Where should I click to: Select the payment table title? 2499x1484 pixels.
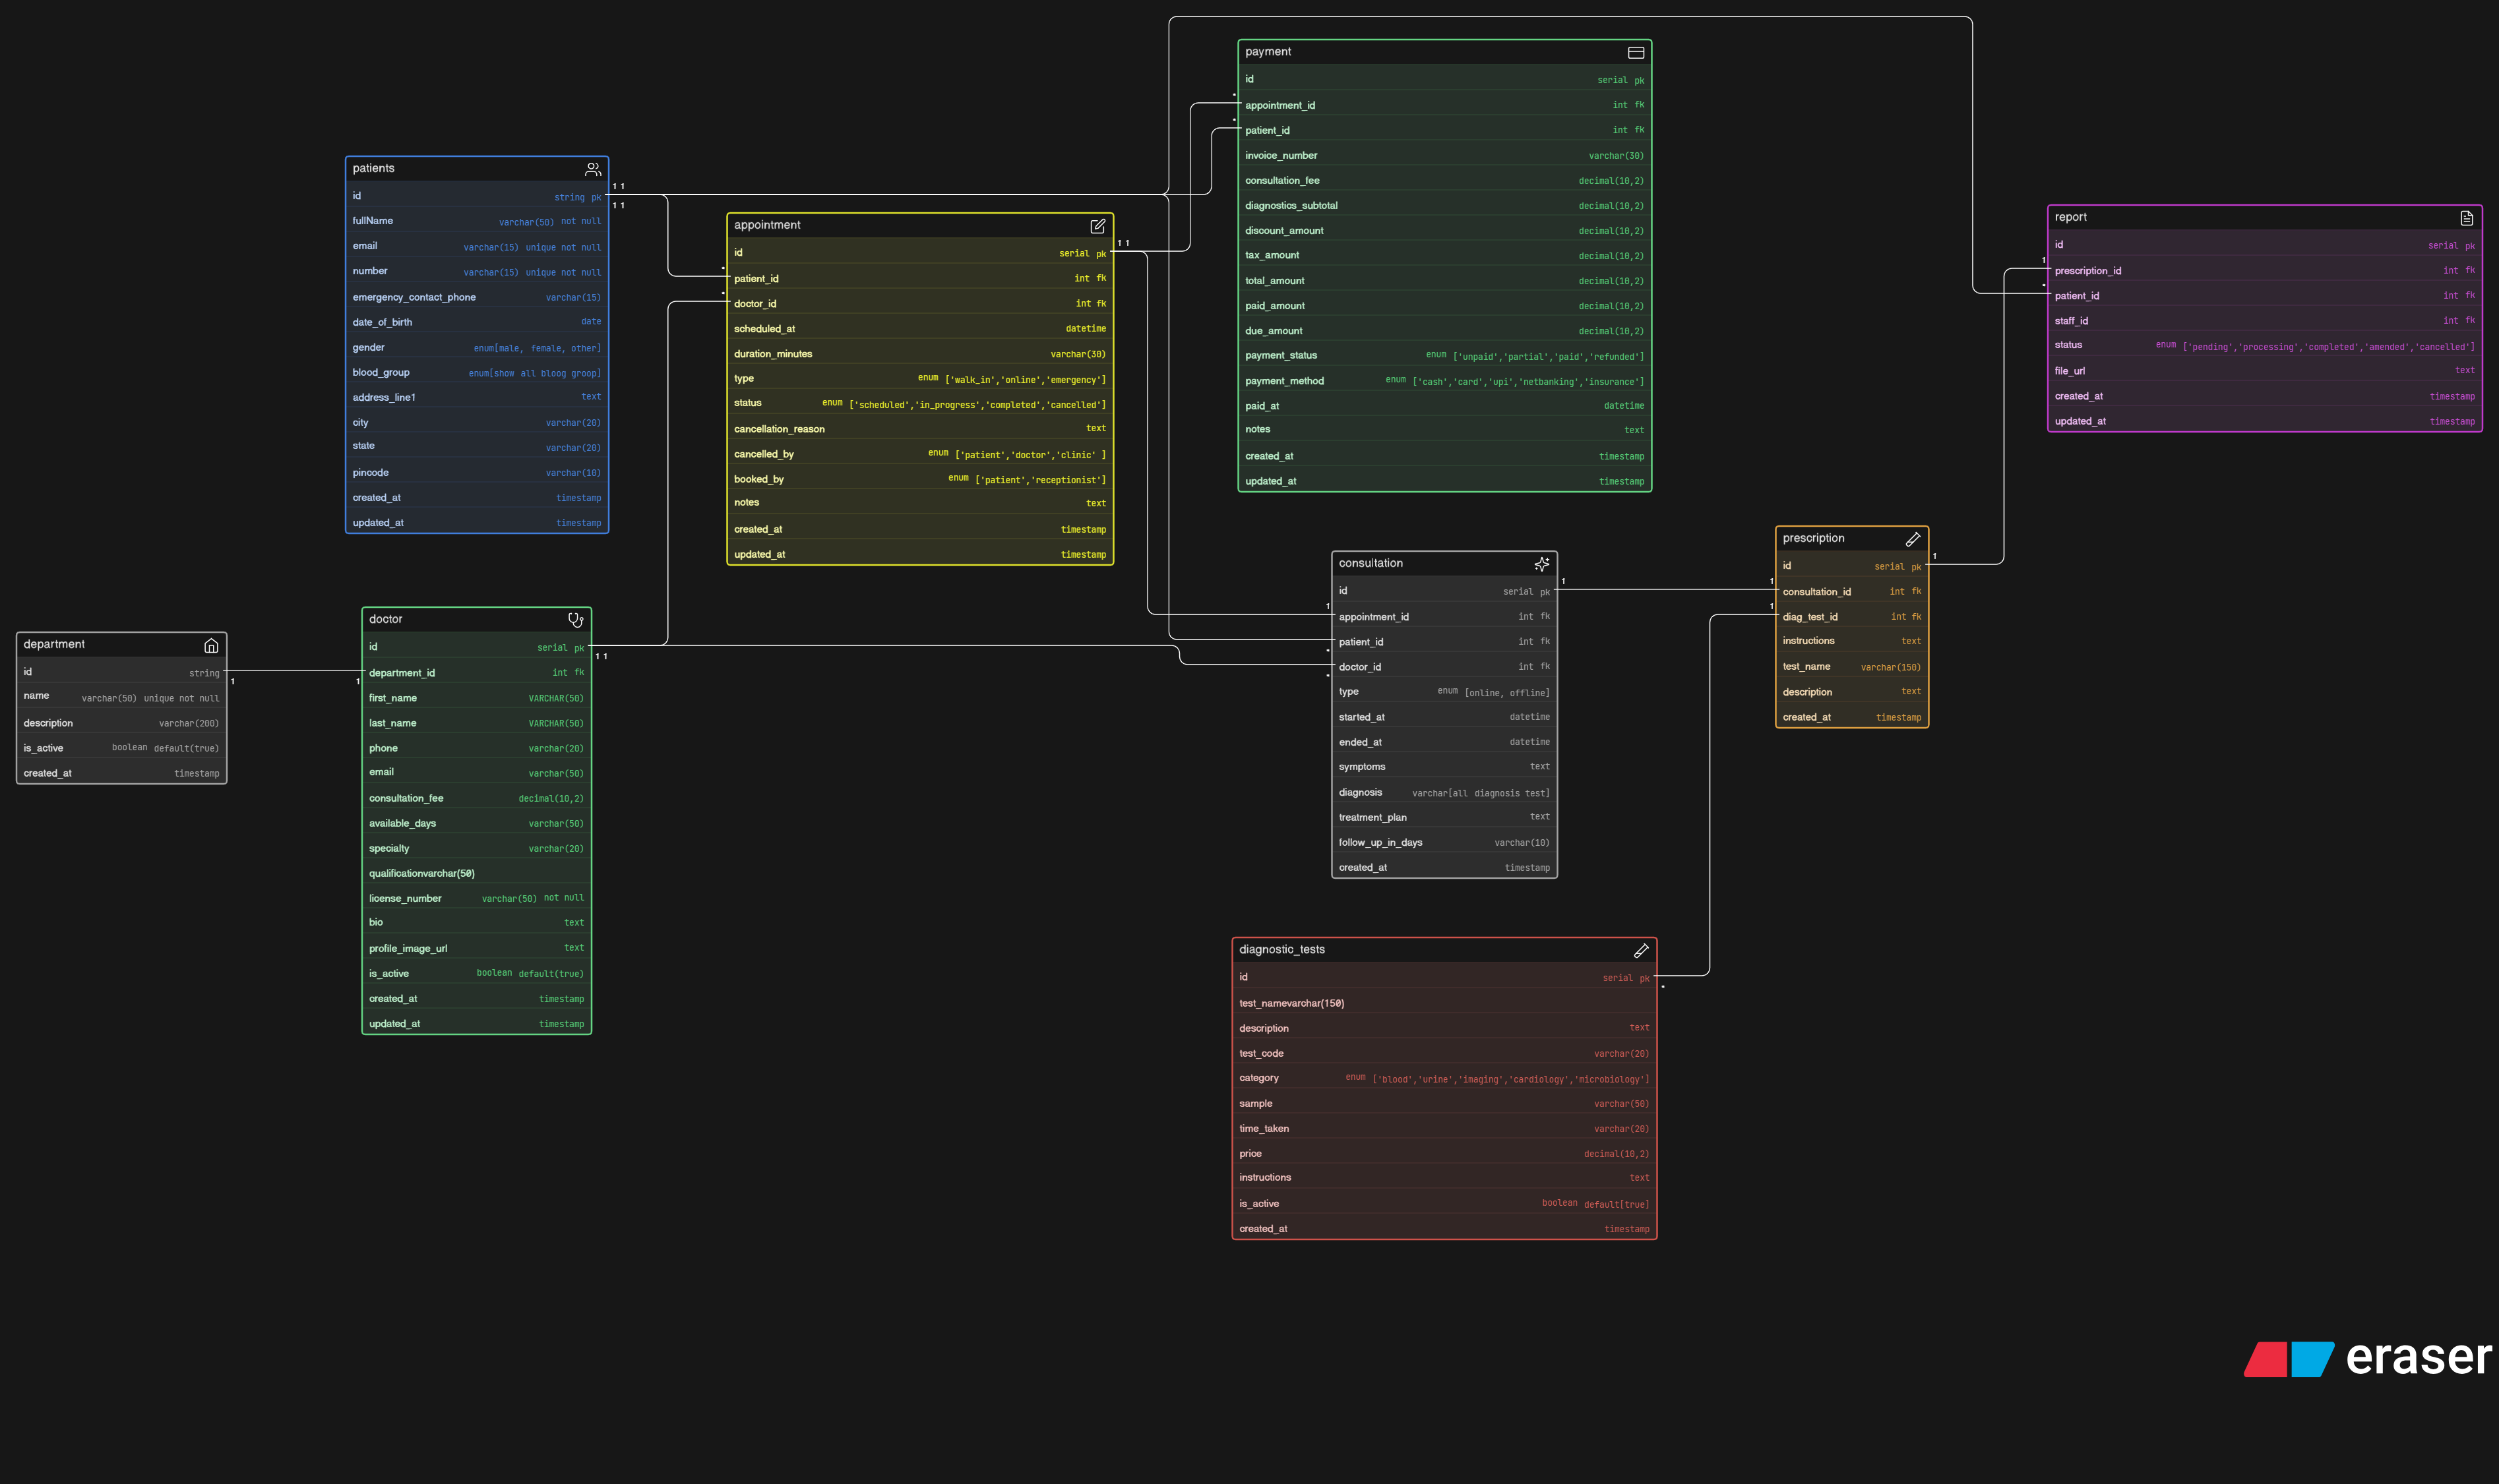[1268, 52]
